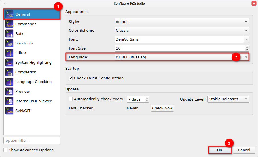Click the Syntax Highlighting icon
258x157 pixels.
point(9,63)
